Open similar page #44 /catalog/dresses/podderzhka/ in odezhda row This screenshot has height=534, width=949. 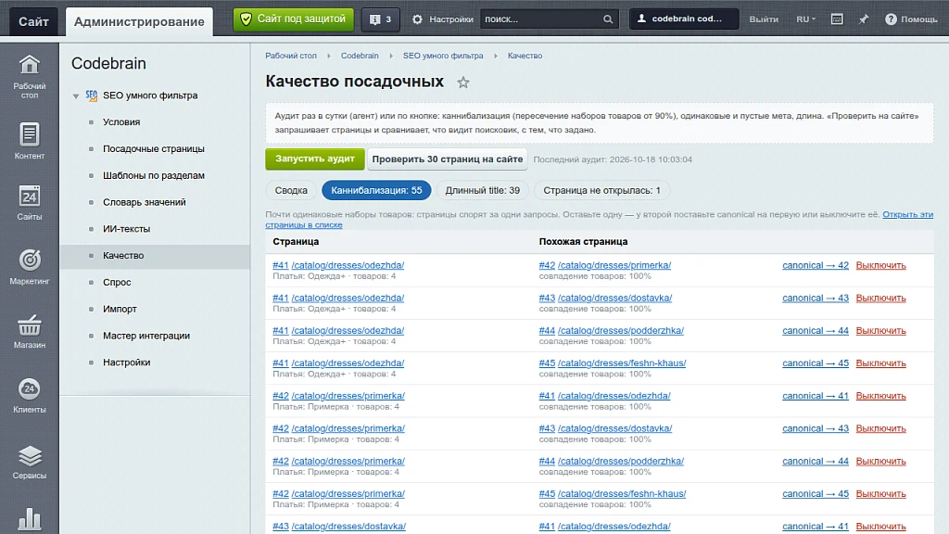point(612,331)
